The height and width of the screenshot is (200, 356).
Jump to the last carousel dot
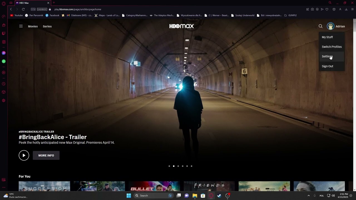pos(191,166)
